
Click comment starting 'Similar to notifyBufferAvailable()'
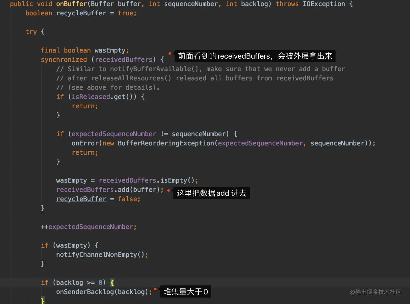[x=201, y=69]
